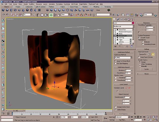Select the When Rendering update option
Viewport: 159px width, 122px height.
140,64
